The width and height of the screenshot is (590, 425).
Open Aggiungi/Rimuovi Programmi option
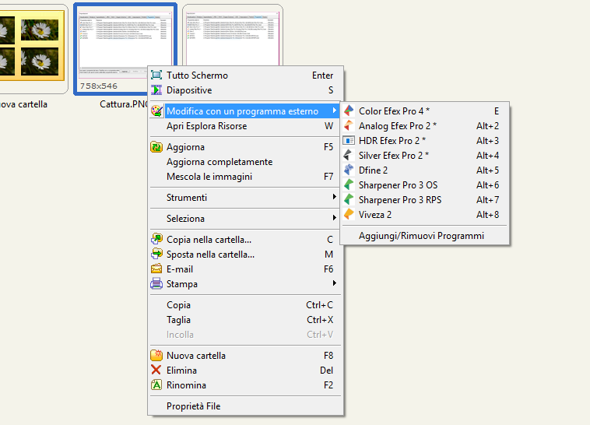pos(421,236)
